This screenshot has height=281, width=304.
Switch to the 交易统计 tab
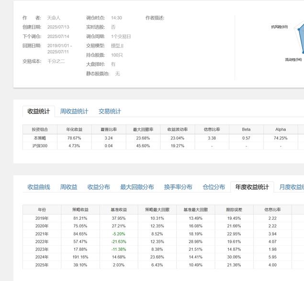110,112
